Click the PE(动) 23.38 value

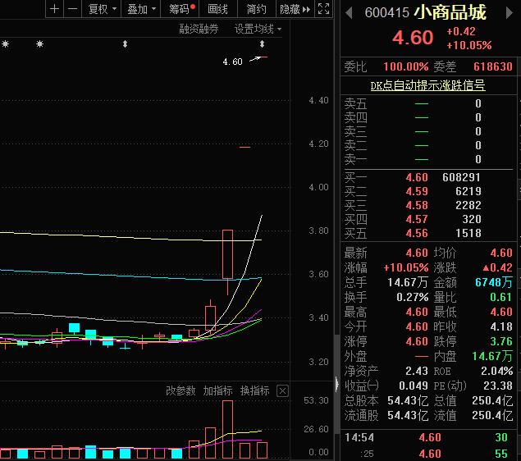[498, 386]
